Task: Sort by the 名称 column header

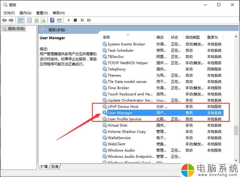Action: click(x=128, y=37)
